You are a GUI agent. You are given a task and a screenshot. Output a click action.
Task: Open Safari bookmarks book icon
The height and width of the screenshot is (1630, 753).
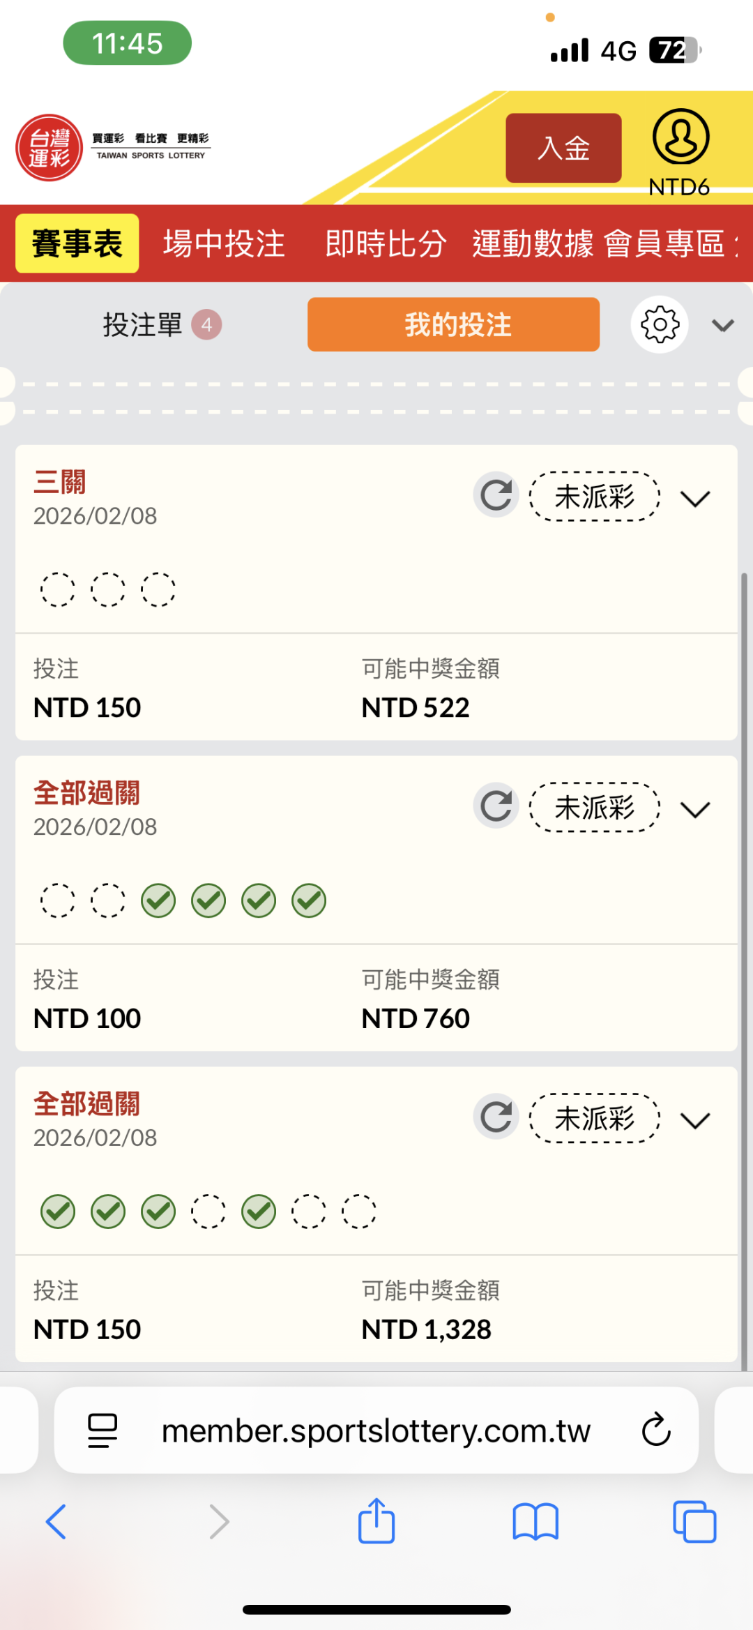point(535,1521)
